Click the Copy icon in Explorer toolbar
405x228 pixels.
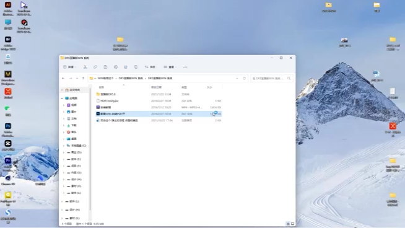[95, 67]
